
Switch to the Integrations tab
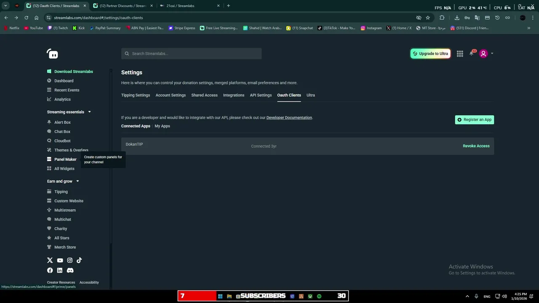click(x=234, y=95)
